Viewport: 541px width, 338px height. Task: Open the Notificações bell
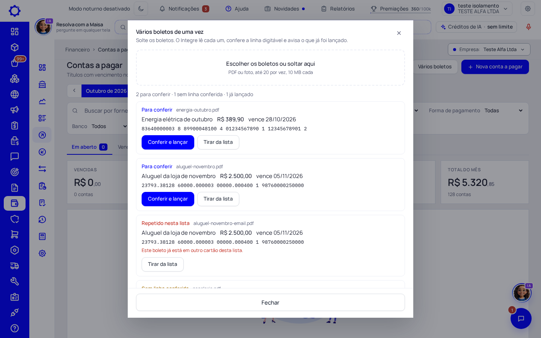pos(184,9)
